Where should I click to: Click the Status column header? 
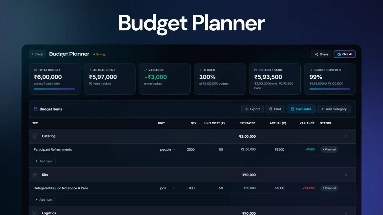[326, 123]
